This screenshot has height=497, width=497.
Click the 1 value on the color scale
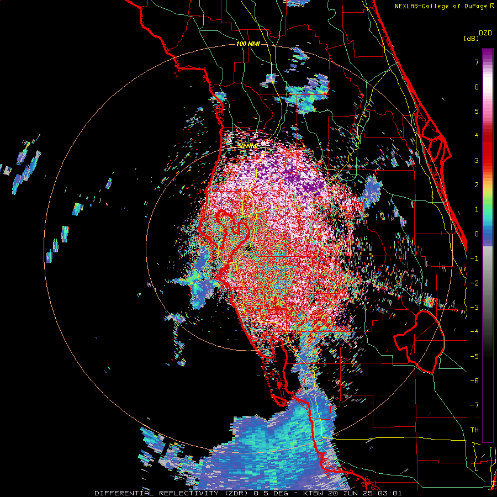click(x=477, y=209)
